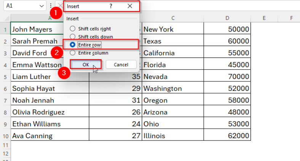Click the Select All corner of the sheet
Viewport: 300px width, 161px height.
(x=5, y=18)
